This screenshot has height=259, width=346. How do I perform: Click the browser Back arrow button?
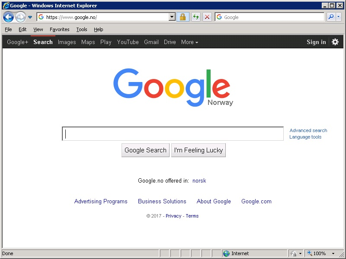point(8,17)
